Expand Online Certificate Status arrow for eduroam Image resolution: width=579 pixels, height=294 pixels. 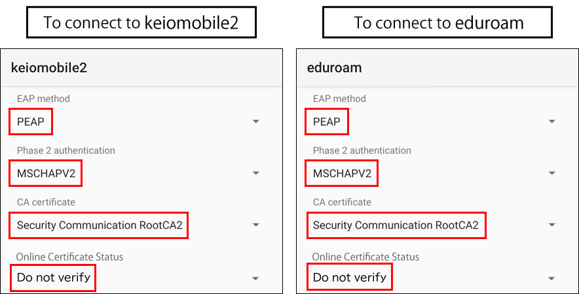tap(552, 278)
